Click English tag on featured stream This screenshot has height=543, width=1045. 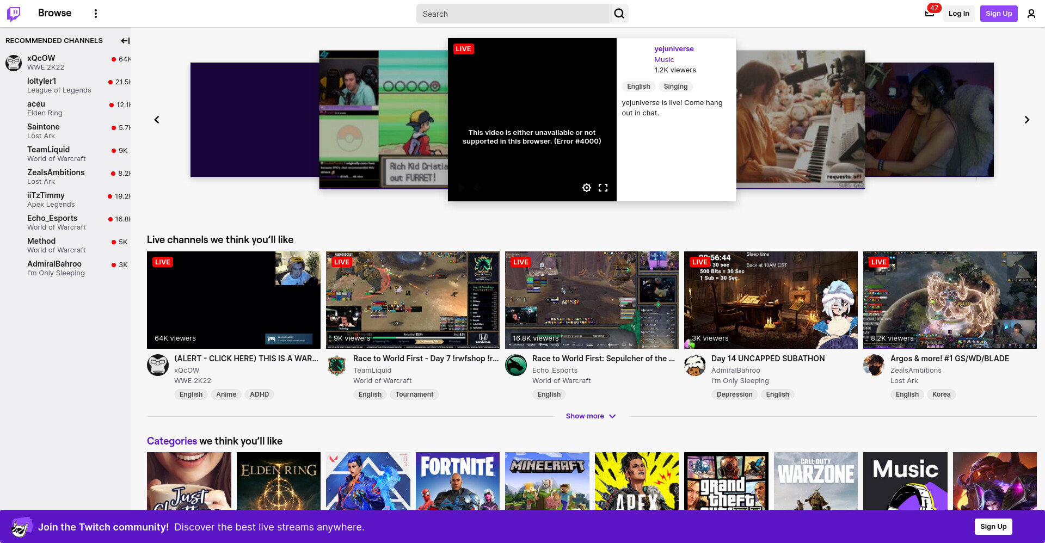tap(638, 87)
